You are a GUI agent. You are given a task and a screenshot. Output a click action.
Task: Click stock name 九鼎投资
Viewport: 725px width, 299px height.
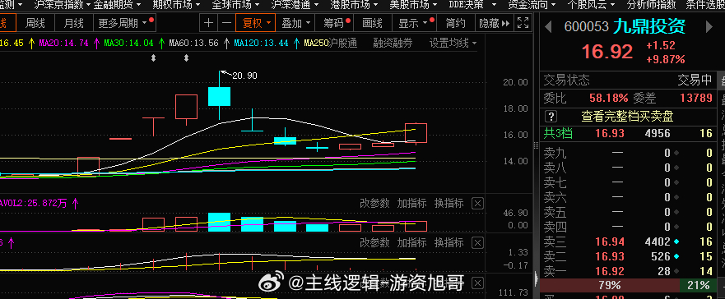tap(649, 27)
